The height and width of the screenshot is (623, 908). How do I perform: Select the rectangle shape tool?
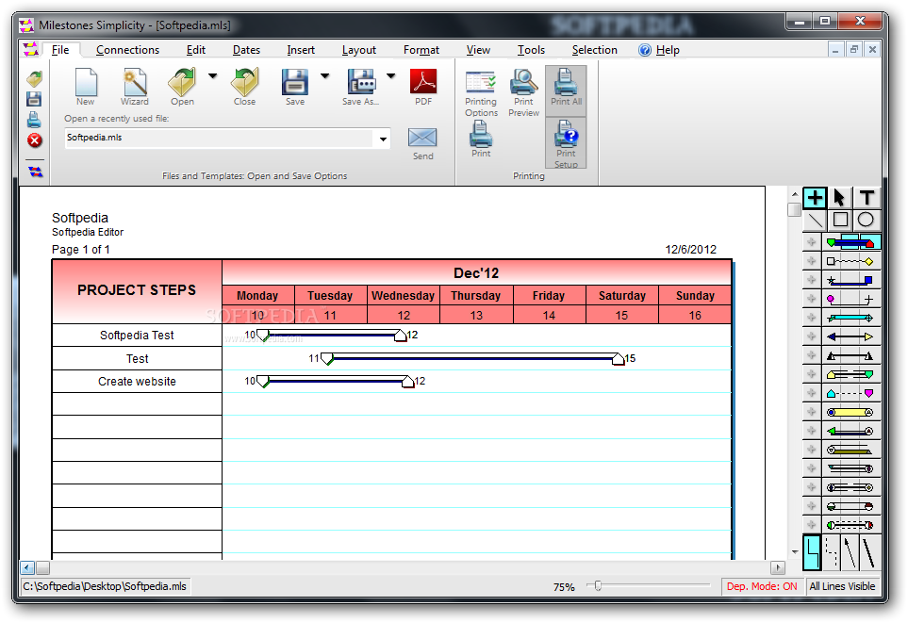[x=840, y=220]
